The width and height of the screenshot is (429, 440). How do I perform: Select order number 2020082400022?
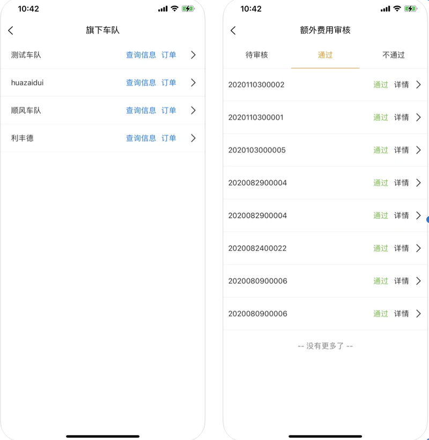(257, 248)
